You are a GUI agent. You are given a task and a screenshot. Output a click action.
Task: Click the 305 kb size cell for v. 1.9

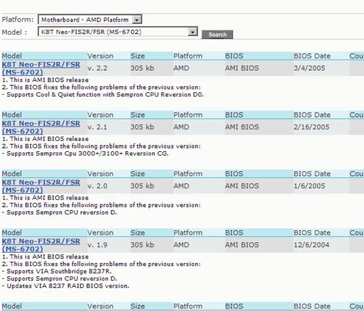coord(142,245)
